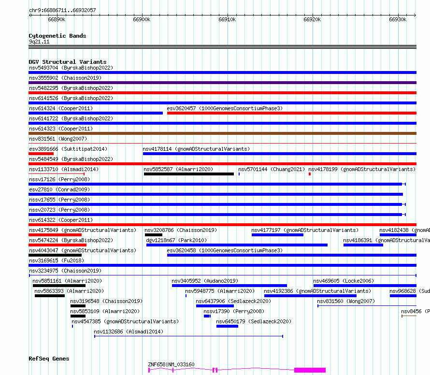The height and width of the screenshot is (375, 430).
Task: Select the dgv1218n67 (Park2010) label
Action: pyautogui.click(x=176, y=240)
